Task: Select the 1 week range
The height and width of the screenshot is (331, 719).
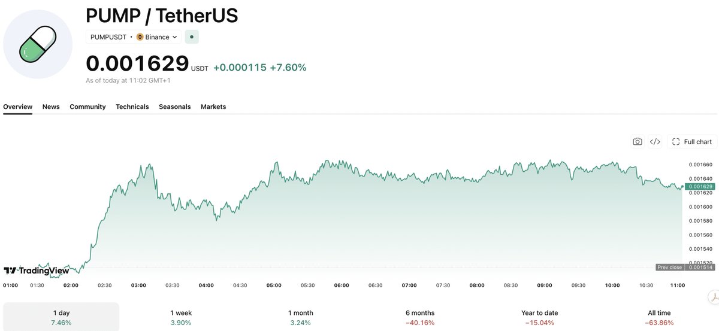Action: [180, 317]
